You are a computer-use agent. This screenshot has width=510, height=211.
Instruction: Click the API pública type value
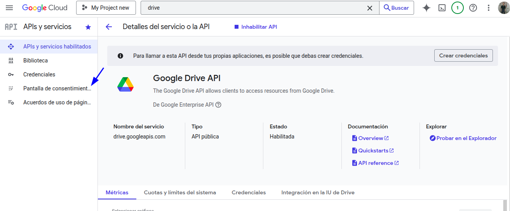[x=205, y=137]
